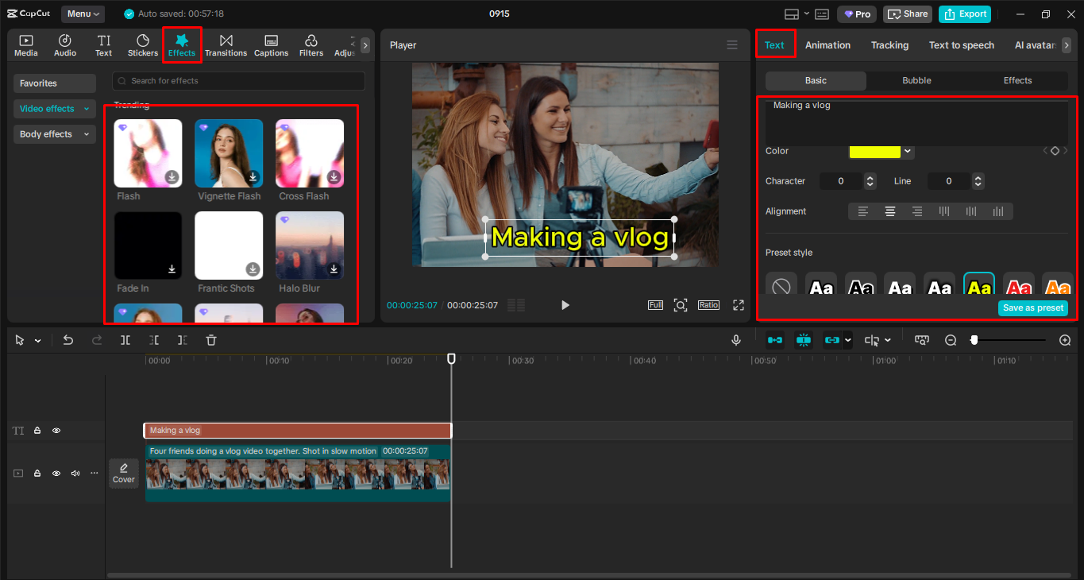Click the Split clip tool
Screen dimensions: 1084x580
coord(124,340)
